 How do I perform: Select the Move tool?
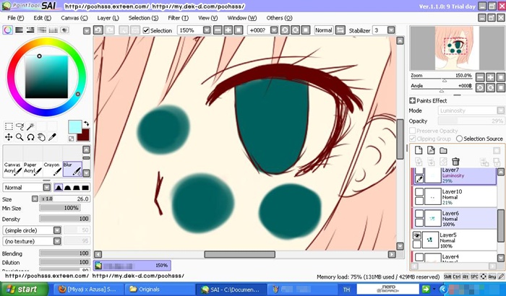point(9,137)
